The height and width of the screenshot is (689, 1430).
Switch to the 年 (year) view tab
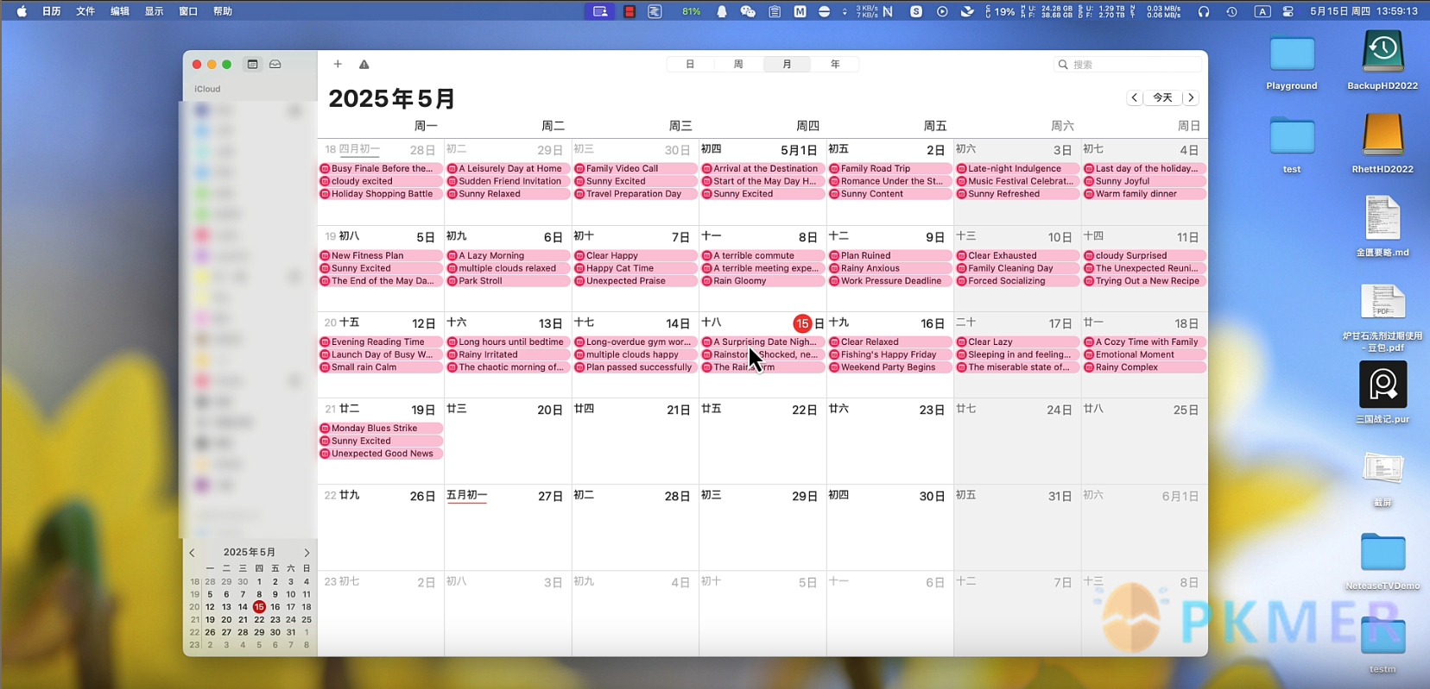(x=835, y=64)
